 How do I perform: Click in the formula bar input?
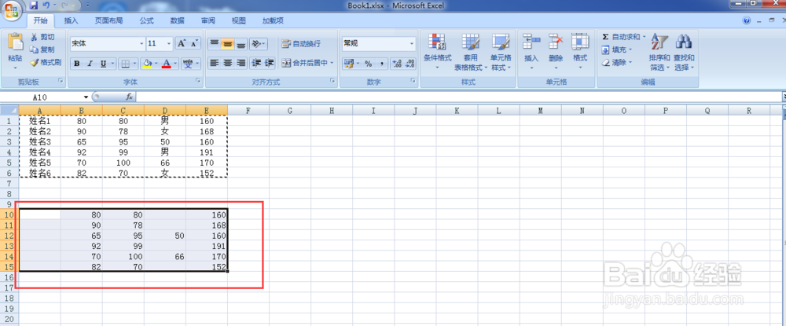point(457,97)
